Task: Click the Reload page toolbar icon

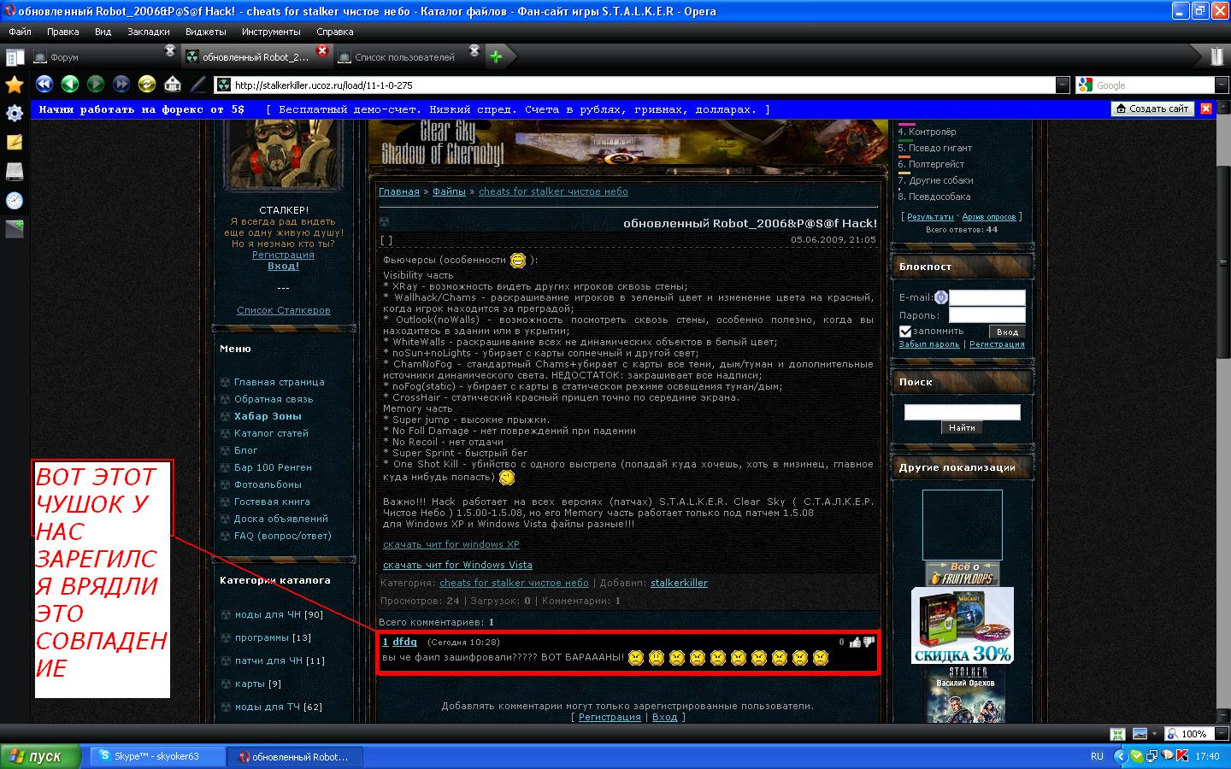Action: pyautogui.click(x=147, y=84)
